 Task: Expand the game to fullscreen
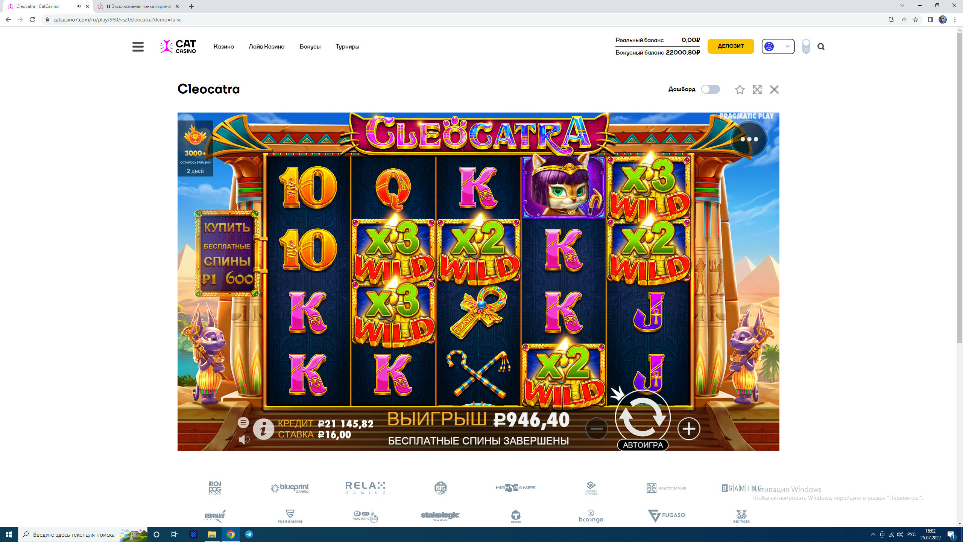[757, 90]
